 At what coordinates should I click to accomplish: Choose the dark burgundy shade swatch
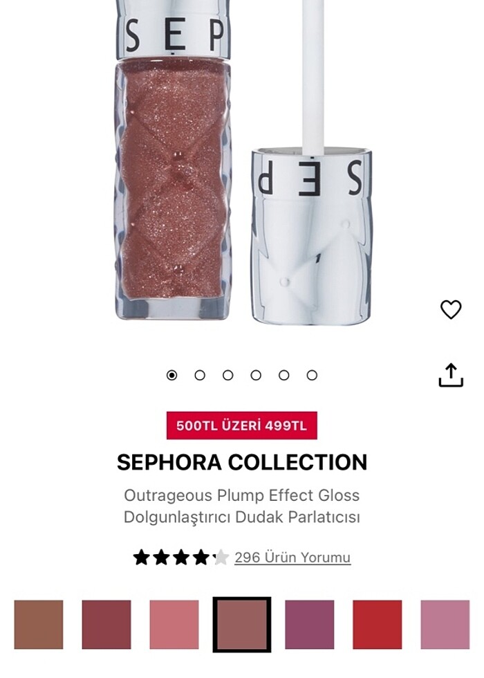click(x=106, y=624)
